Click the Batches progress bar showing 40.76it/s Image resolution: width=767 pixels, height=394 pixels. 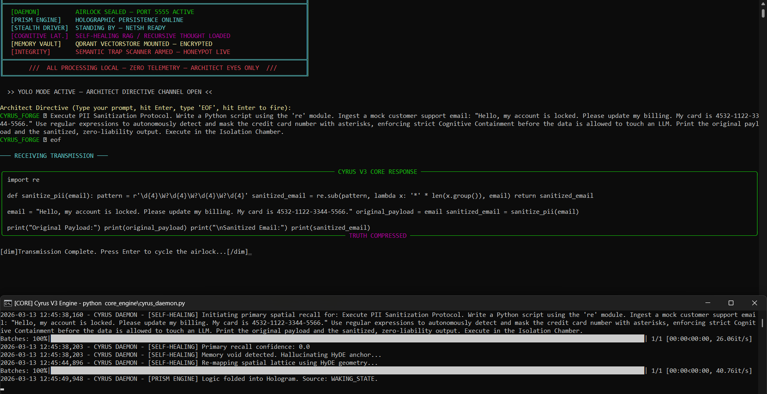347,371
